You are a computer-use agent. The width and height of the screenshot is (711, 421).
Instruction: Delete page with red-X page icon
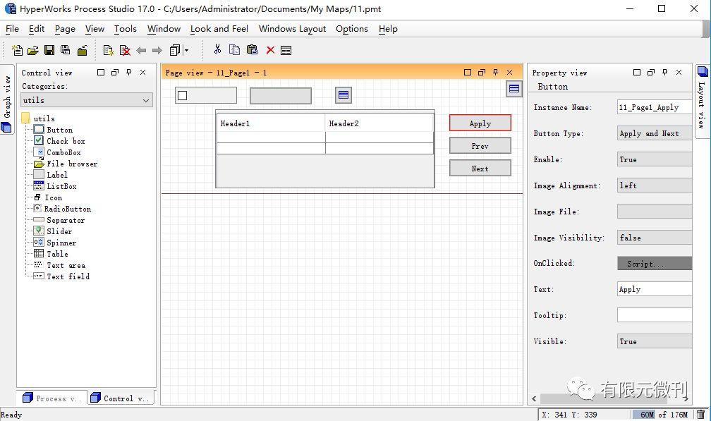[x=125, y=50]
